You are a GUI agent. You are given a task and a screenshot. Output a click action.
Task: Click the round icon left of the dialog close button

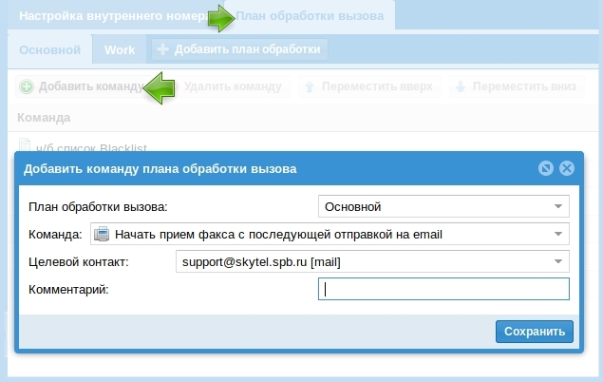[x=545, y=169]
